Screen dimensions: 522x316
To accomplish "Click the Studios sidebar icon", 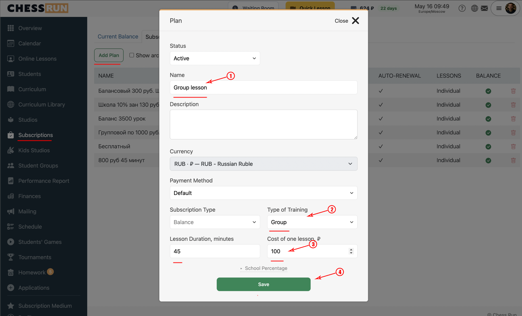I will (11, 120).
